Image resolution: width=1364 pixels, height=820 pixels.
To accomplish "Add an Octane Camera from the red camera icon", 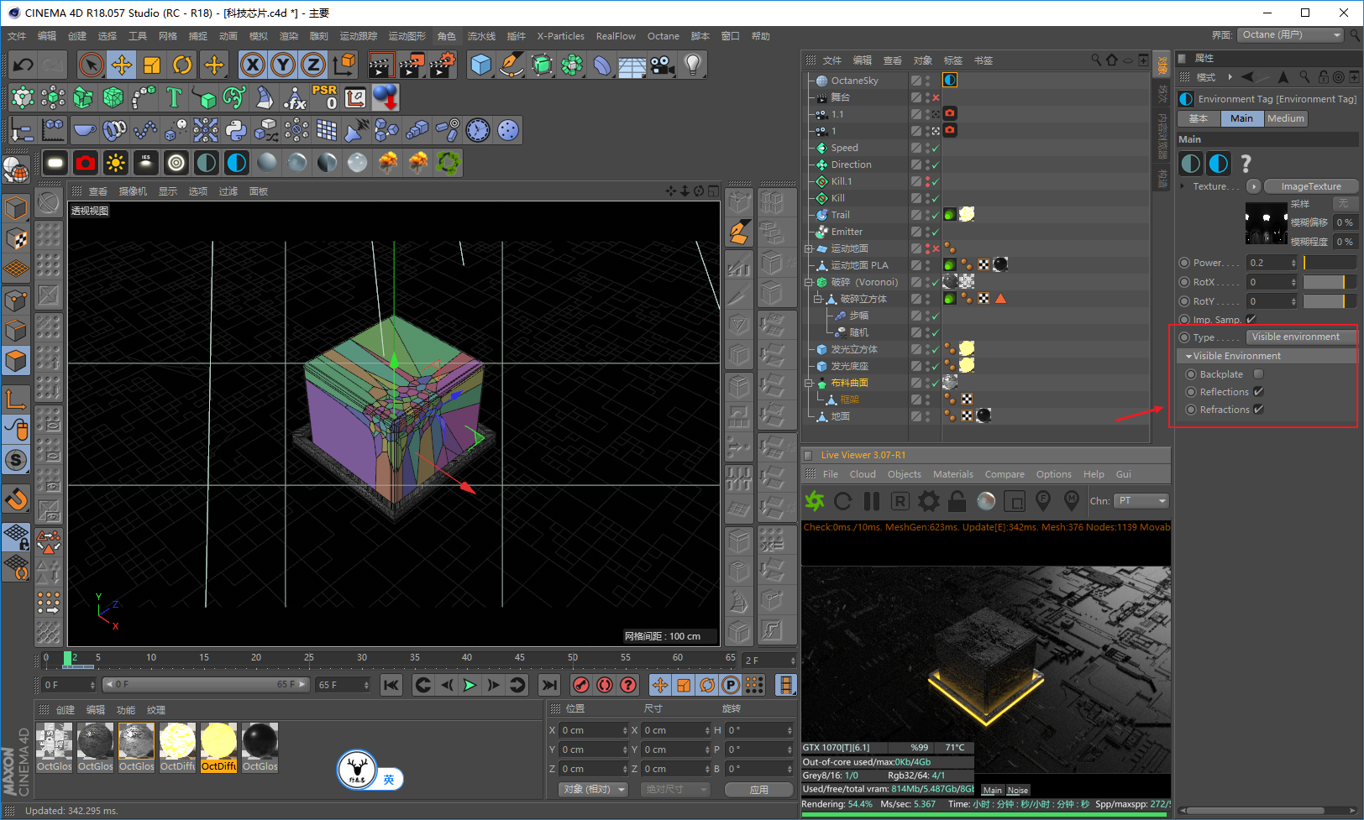I will pyautogui.click(x=86, y=163).
